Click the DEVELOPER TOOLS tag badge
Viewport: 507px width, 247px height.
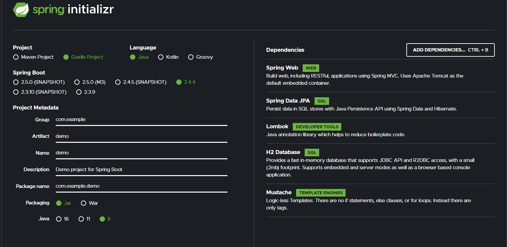[x=317, y=127]
